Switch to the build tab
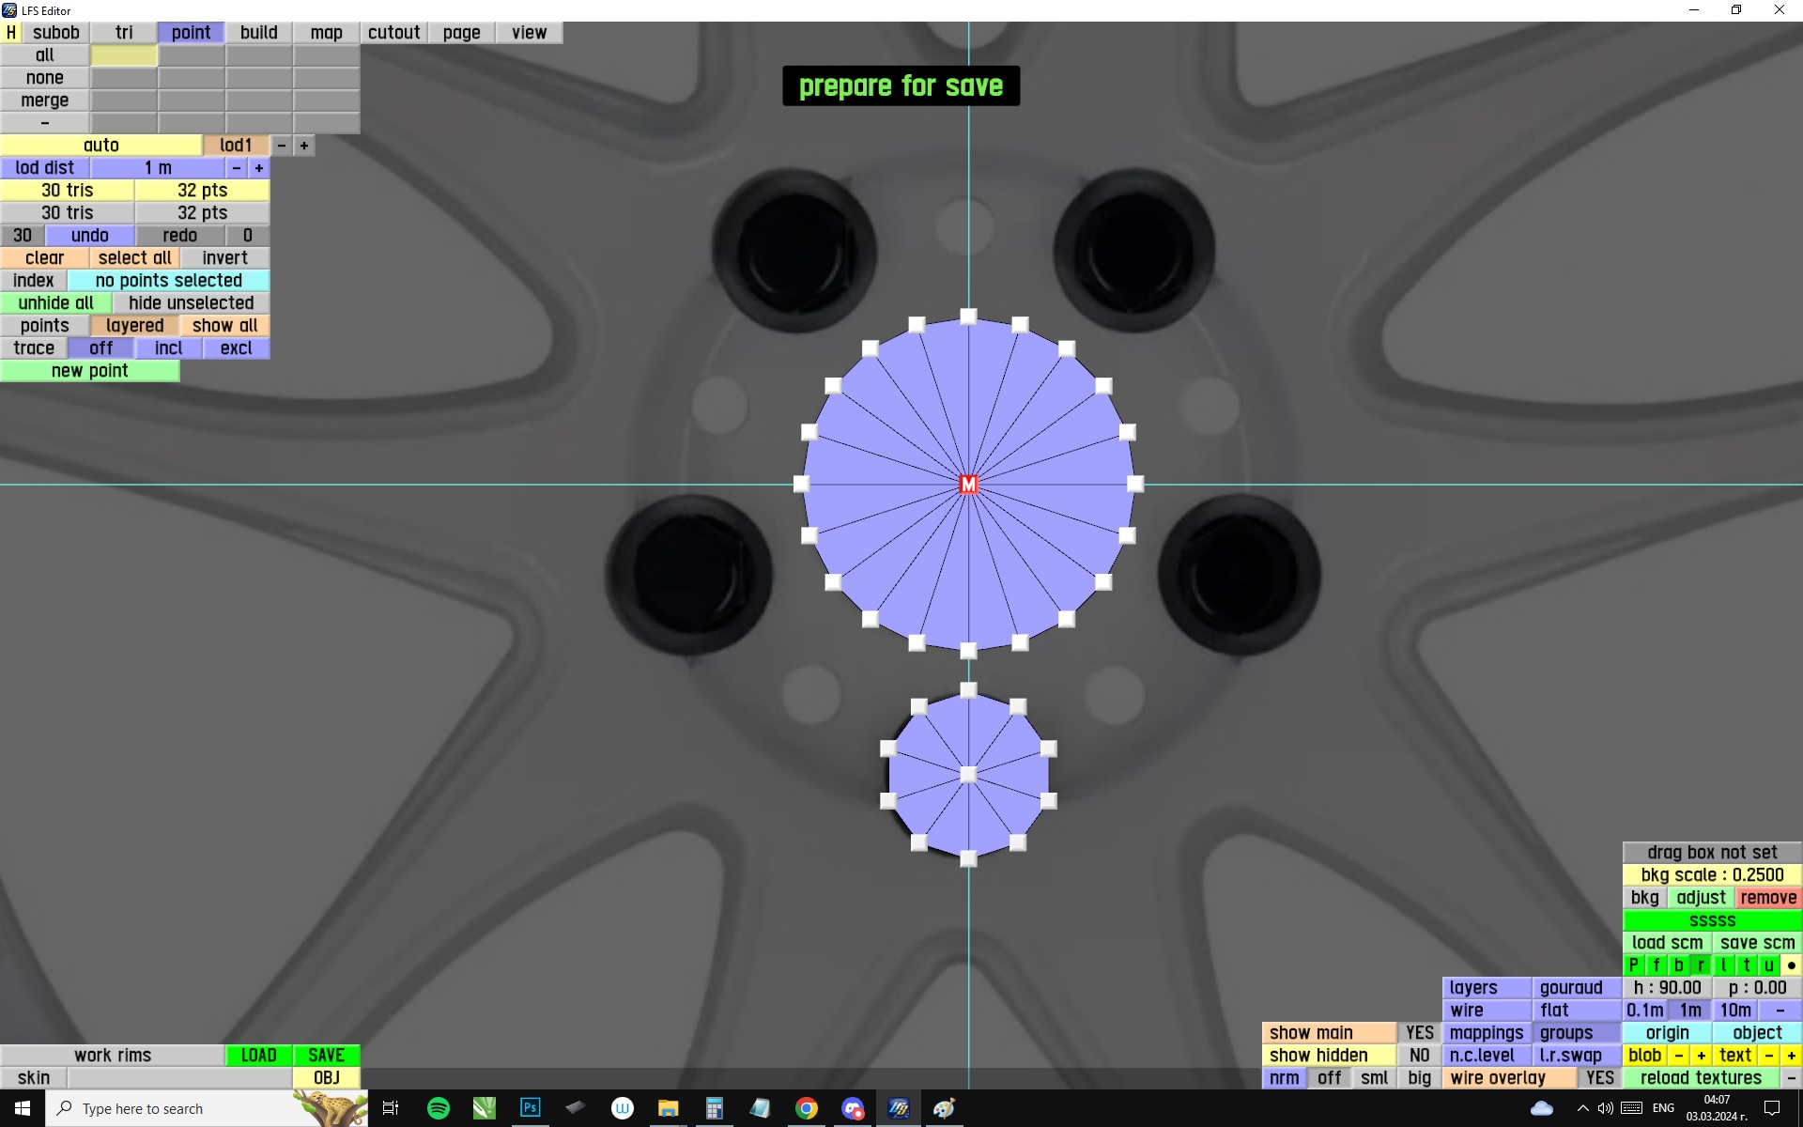The width and height of the screenshot is (1803, 1127). [258, 33]
